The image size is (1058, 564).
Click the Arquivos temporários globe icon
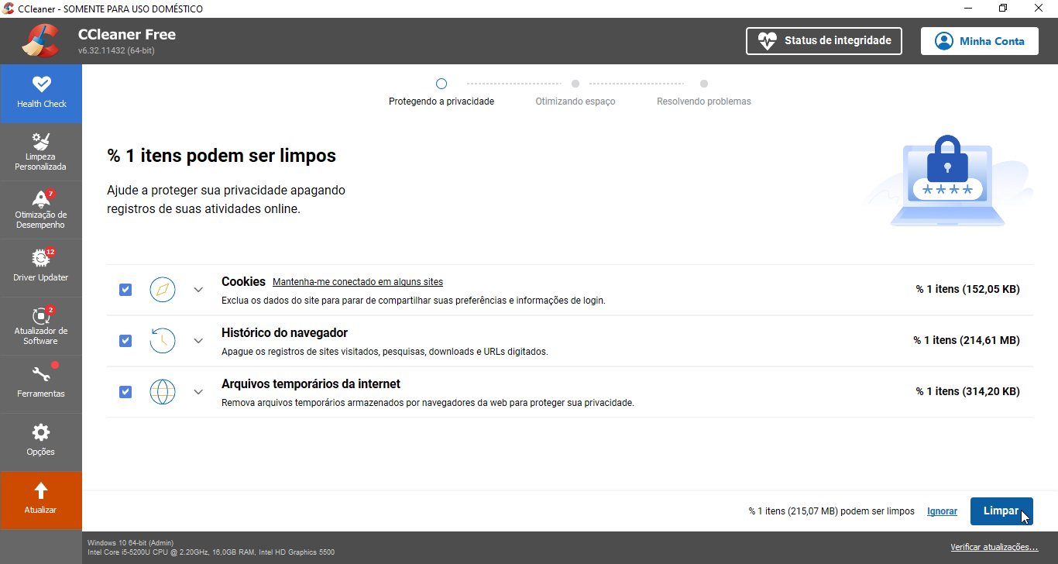[x=163, y=392]
